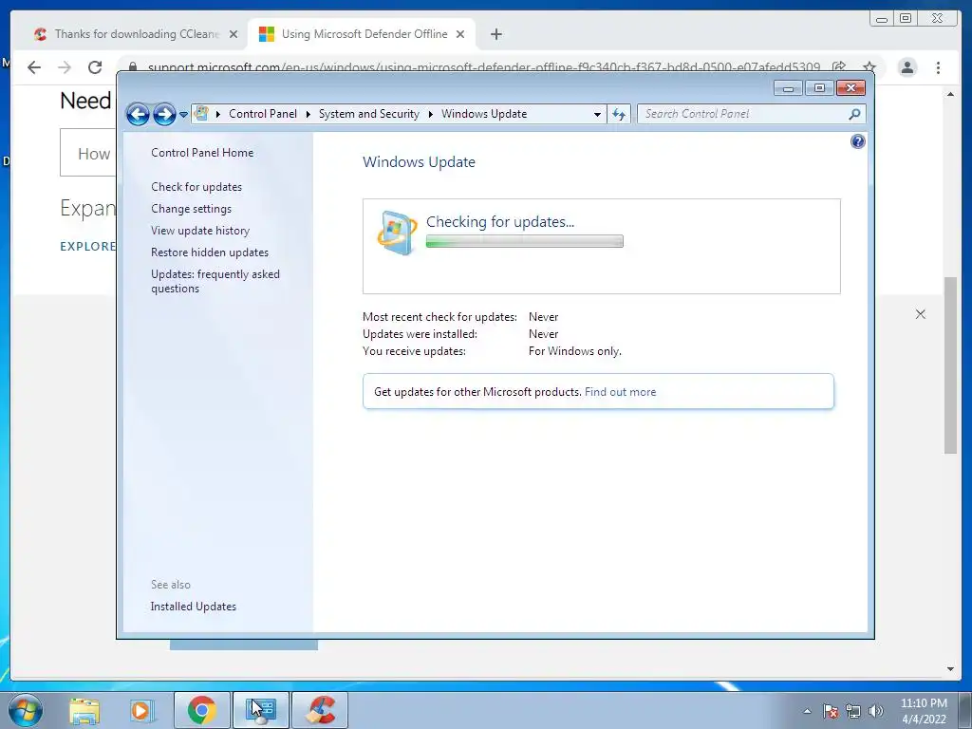Switch to CCleaner download tab in Chrome
The image size is (972, 729).
[x=130, y=34]
